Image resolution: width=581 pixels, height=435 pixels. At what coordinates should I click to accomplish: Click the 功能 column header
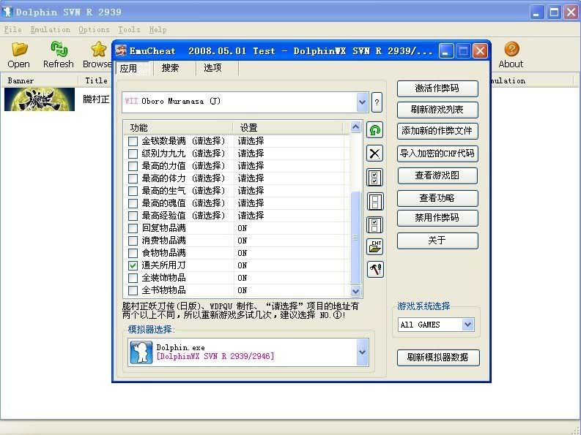(178, 128)
